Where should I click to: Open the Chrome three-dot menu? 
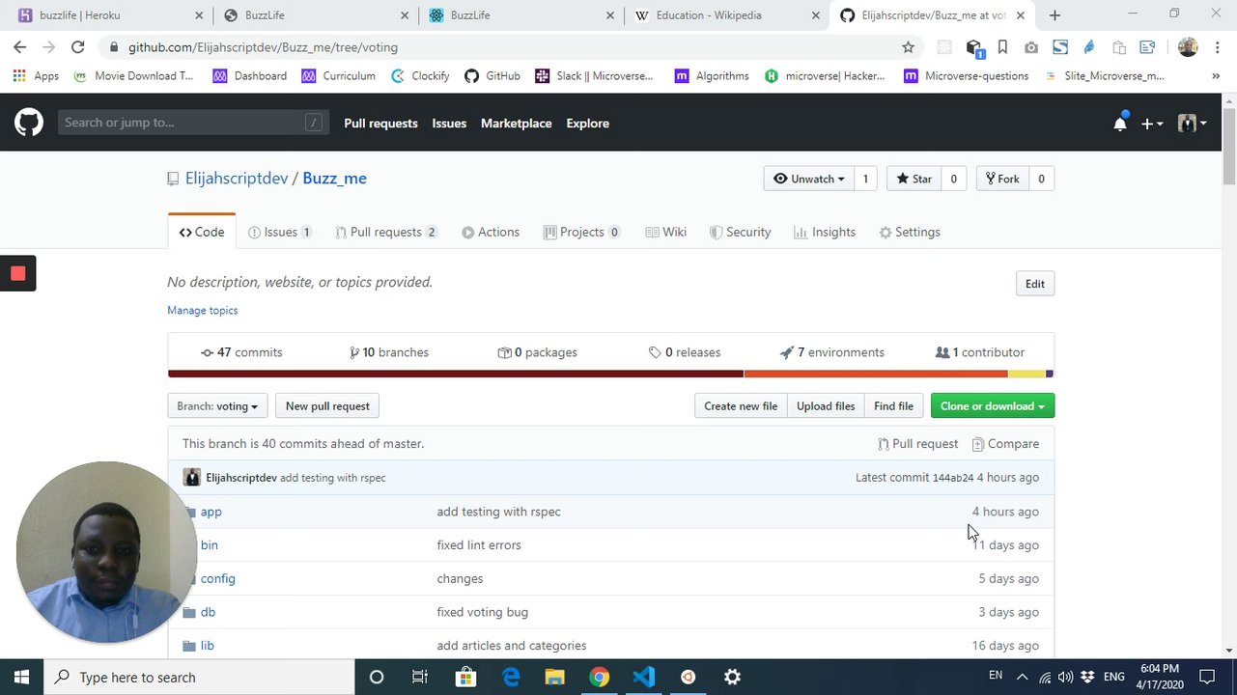[1217, 47]
